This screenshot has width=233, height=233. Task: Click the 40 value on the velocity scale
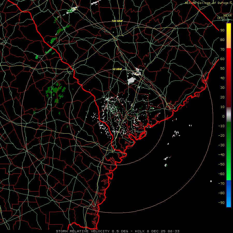tap(222, 78)
